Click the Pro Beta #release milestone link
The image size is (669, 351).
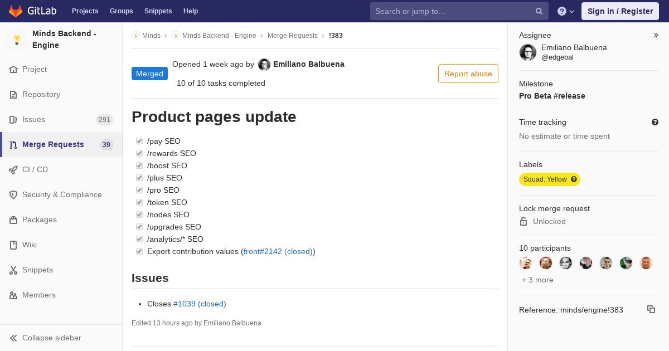[552, 96]
